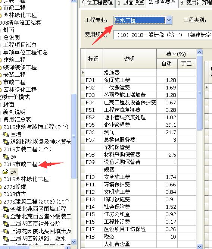Click the tree panel's vertical scrollbar thumb
Screen dimensions: 212x249
(74, 136)
